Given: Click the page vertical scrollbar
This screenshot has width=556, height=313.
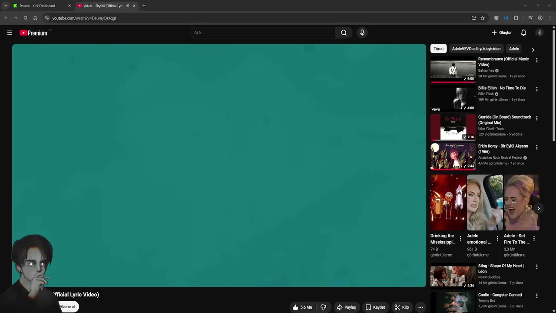Looking at the screenshot, I should pyautogui.click(x=553, y=85).
